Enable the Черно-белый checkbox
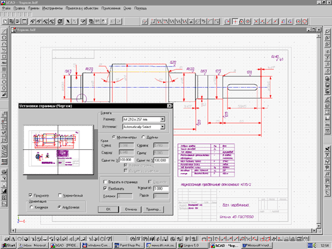332x249 pixels. (x=60, y=195)
